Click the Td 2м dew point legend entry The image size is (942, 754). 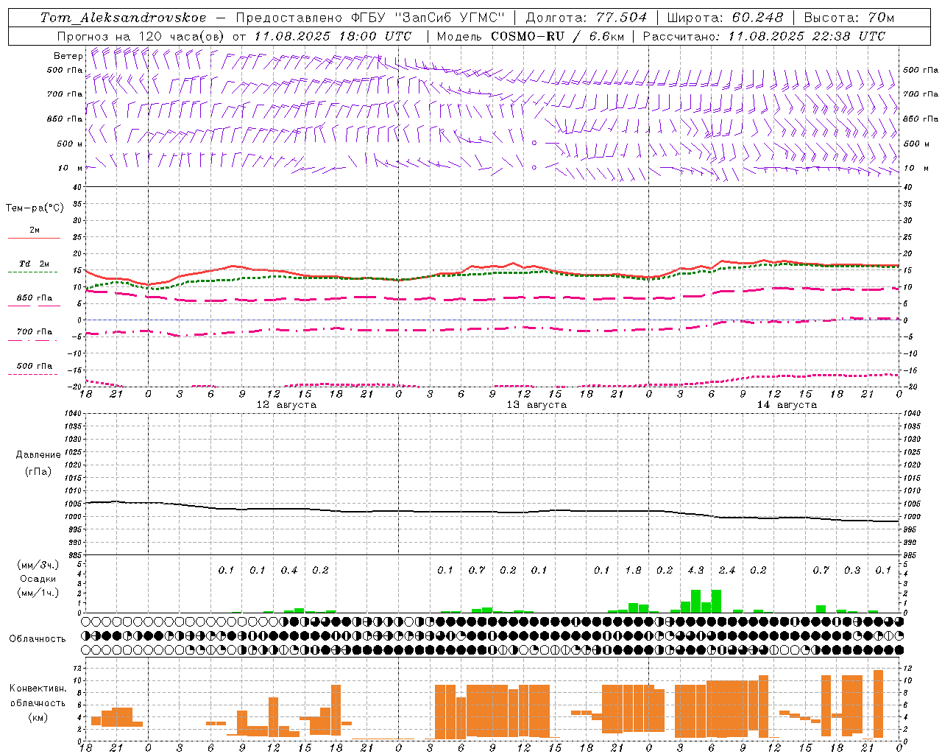coord(35,264)
